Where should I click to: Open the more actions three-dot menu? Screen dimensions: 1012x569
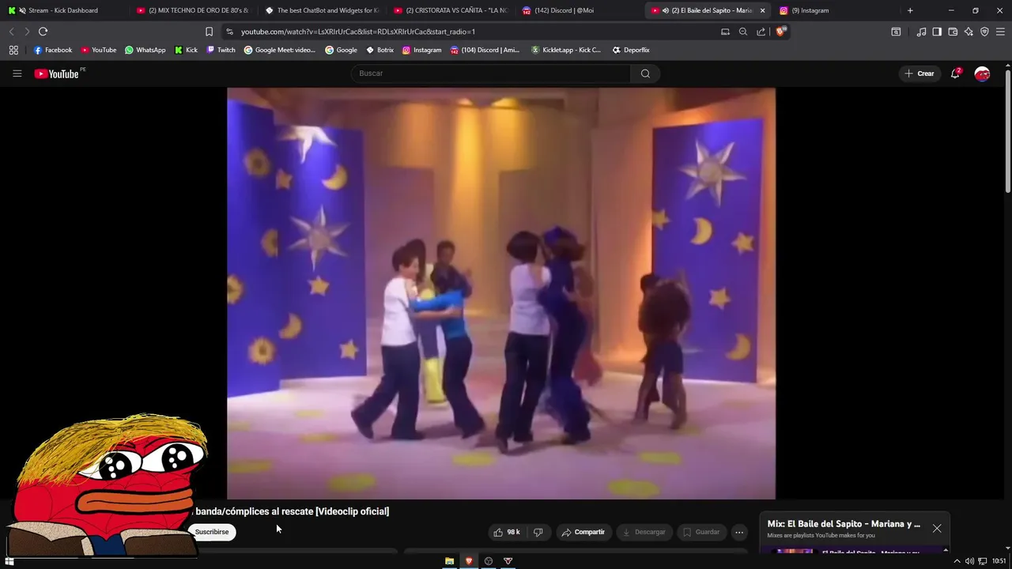tap(738, 532)
